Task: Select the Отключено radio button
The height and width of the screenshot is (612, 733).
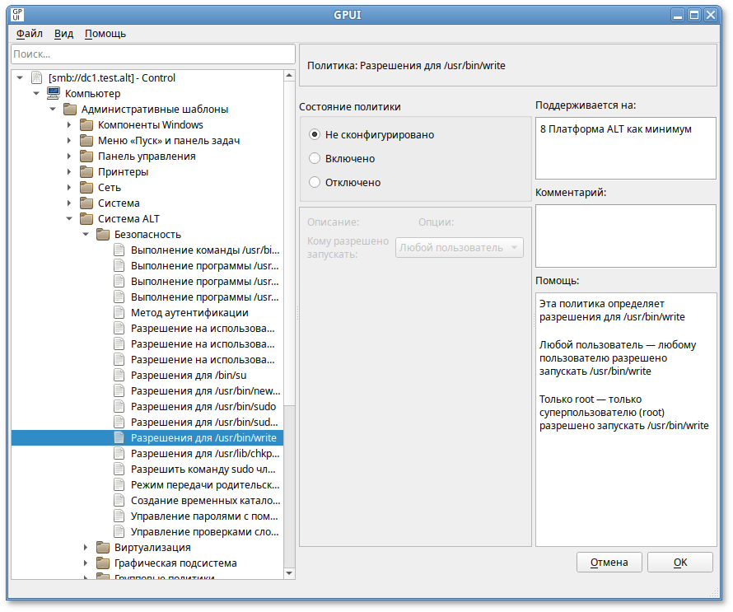Action: (x=314, y=182)
